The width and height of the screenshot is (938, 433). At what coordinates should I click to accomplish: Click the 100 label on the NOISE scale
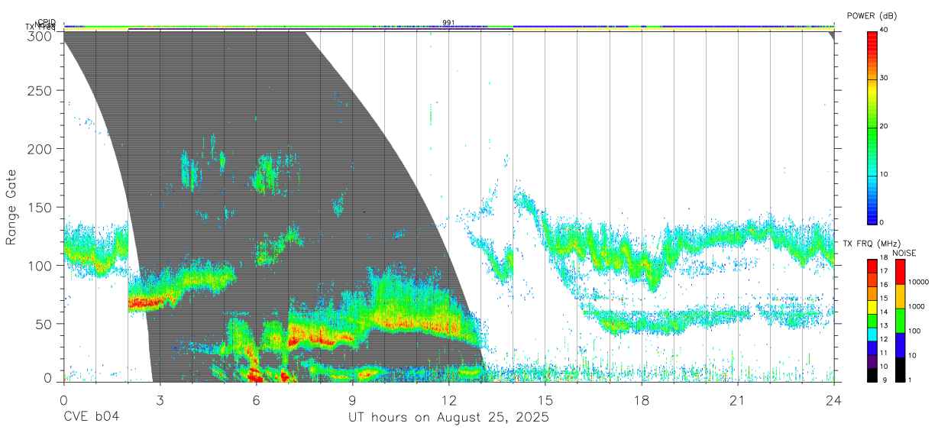coord(914,332)
